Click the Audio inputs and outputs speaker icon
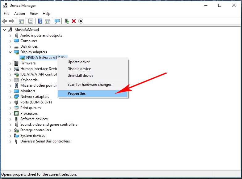Screen dimensions: 242x179 pos(16,35)
